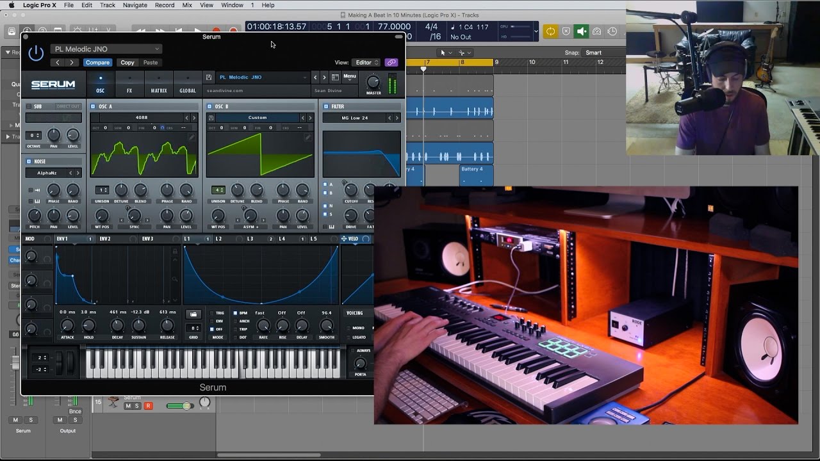The image size is (820, 461).
Task: Save preset with Serum disk icon
Action: click(x=209, y=77)
